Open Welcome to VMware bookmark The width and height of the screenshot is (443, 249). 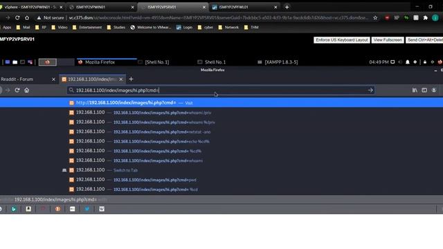coord(151,28)
